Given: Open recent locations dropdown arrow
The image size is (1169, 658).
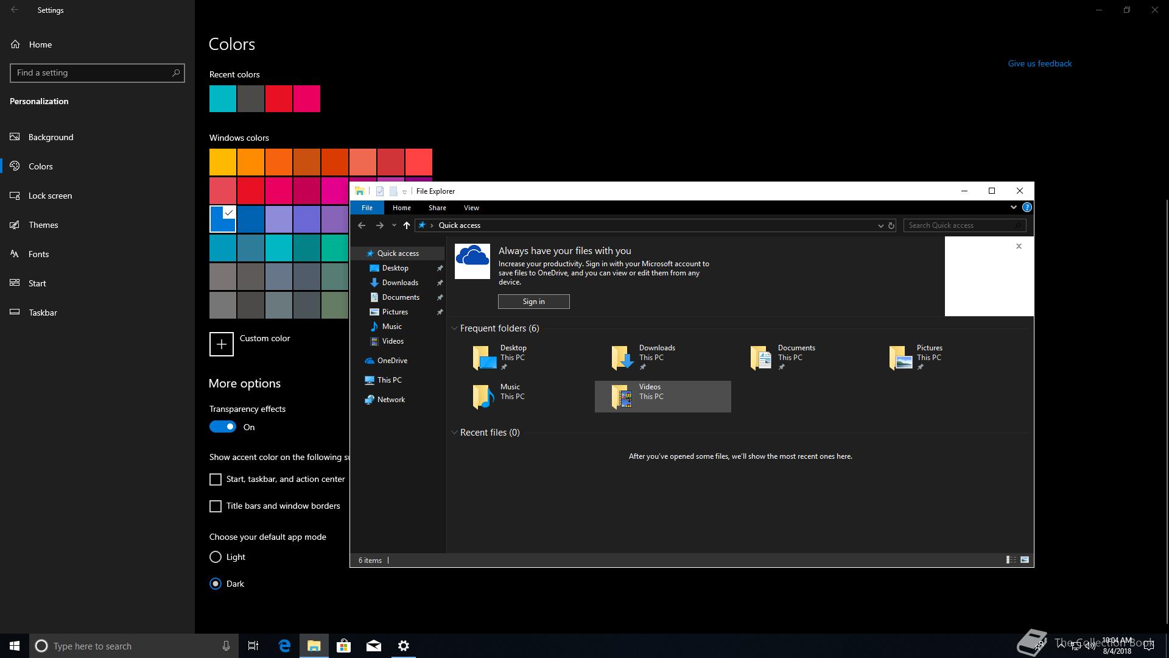Looking at the screenshot, I should pyautogui.click(x=394, y=225).
